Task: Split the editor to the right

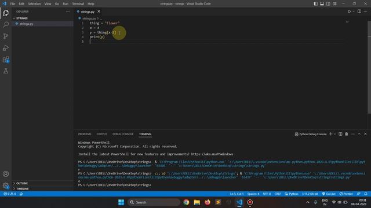Action: (359, 12)
